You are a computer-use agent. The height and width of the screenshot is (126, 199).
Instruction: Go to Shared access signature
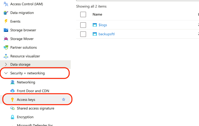point(35,108)
